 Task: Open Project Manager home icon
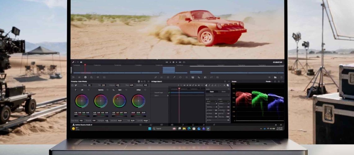(x=276, y=125)
